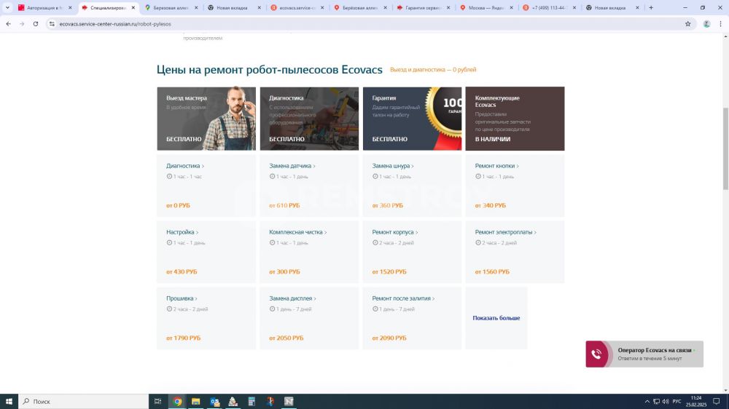Click the от 1520 РУБ price
Image resolution: width=729 pixels, height=409 pixels.
[389, 271]
